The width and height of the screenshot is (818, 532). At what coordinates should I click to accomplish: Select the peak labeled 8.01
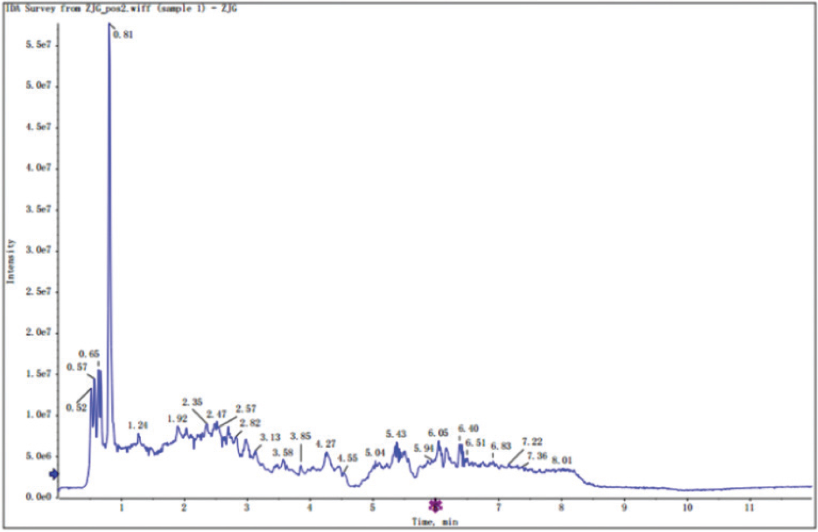coord(562,461)
